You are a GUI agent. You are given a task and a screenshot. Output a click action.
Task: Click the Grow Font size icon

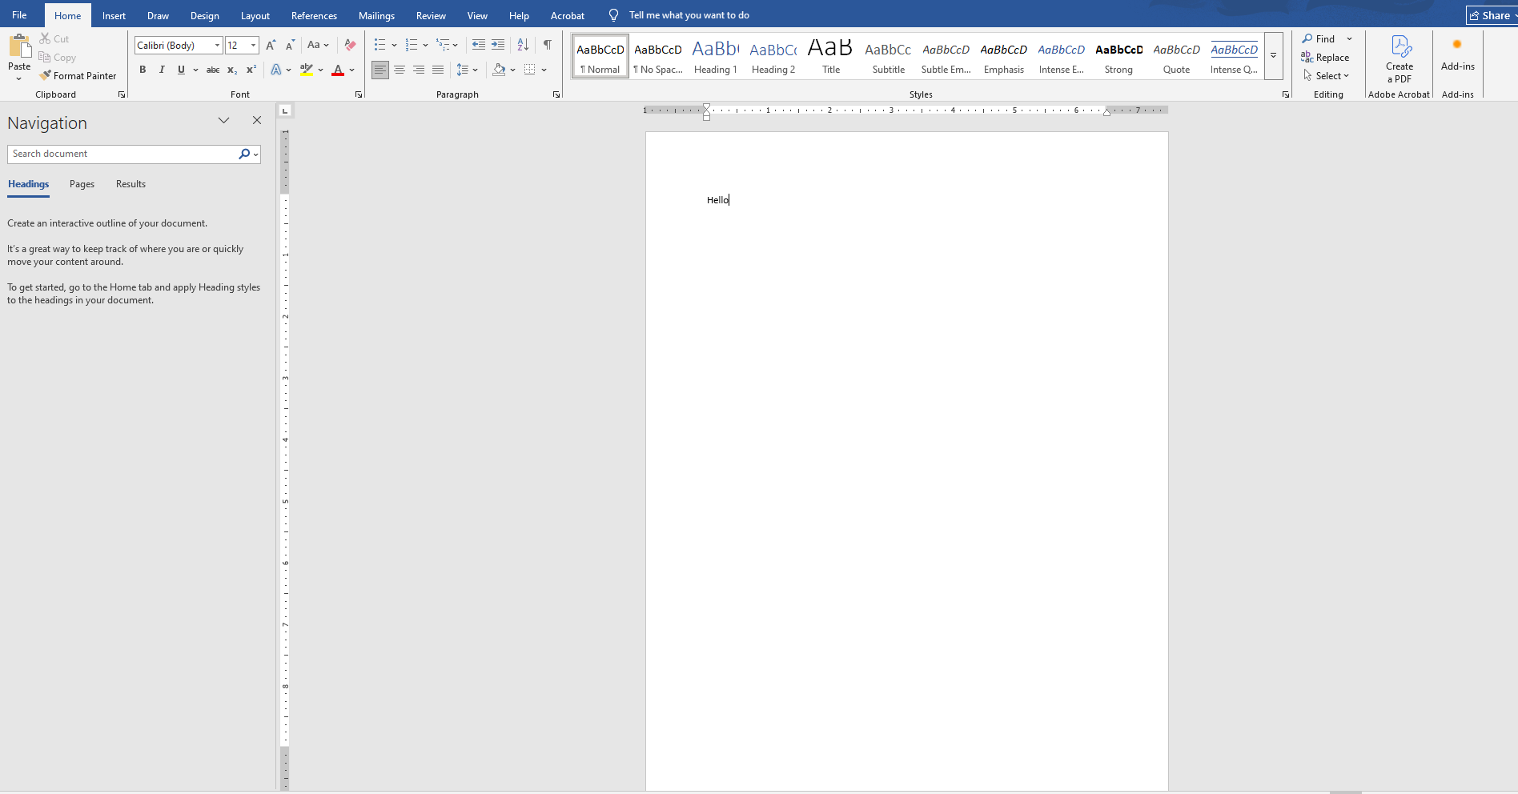(271, 45)
